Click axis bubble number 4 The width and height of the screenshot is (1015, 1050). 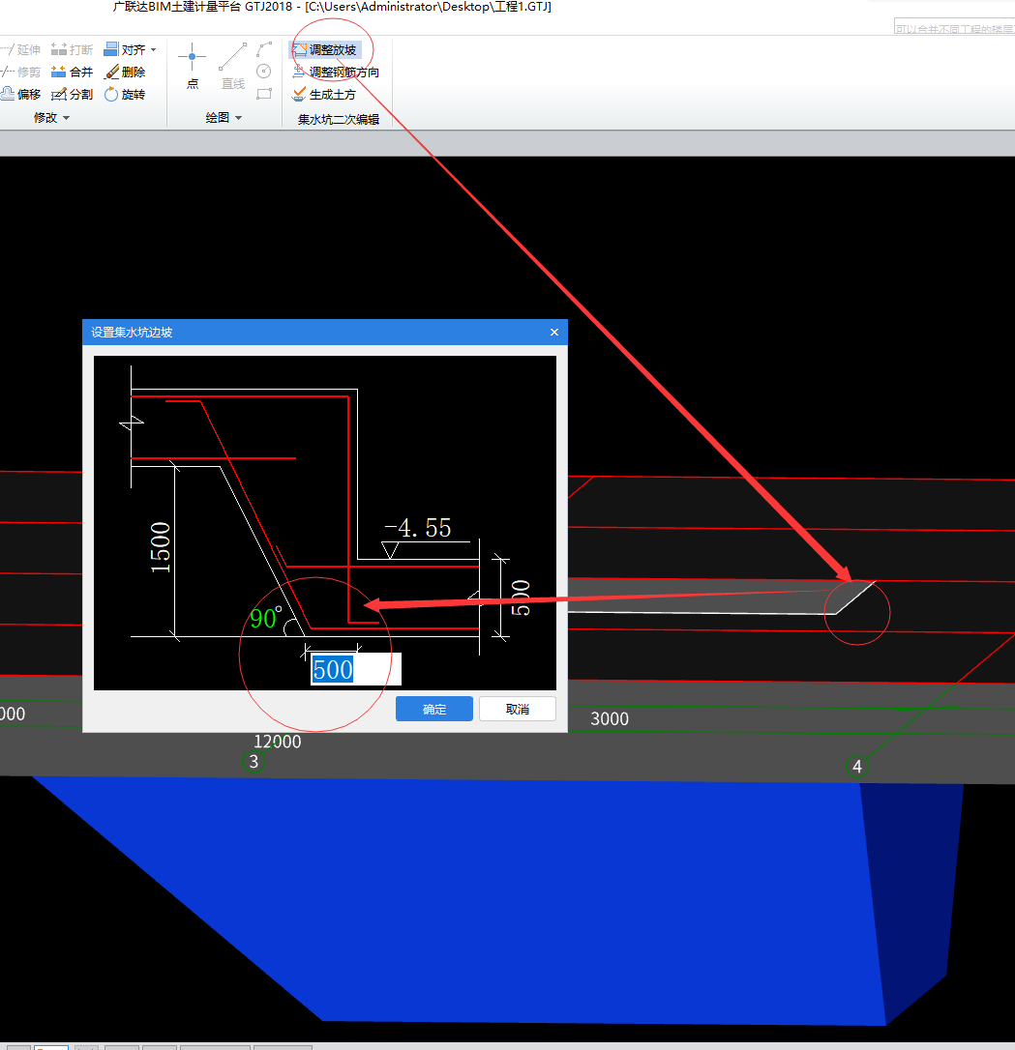(857, 766)
